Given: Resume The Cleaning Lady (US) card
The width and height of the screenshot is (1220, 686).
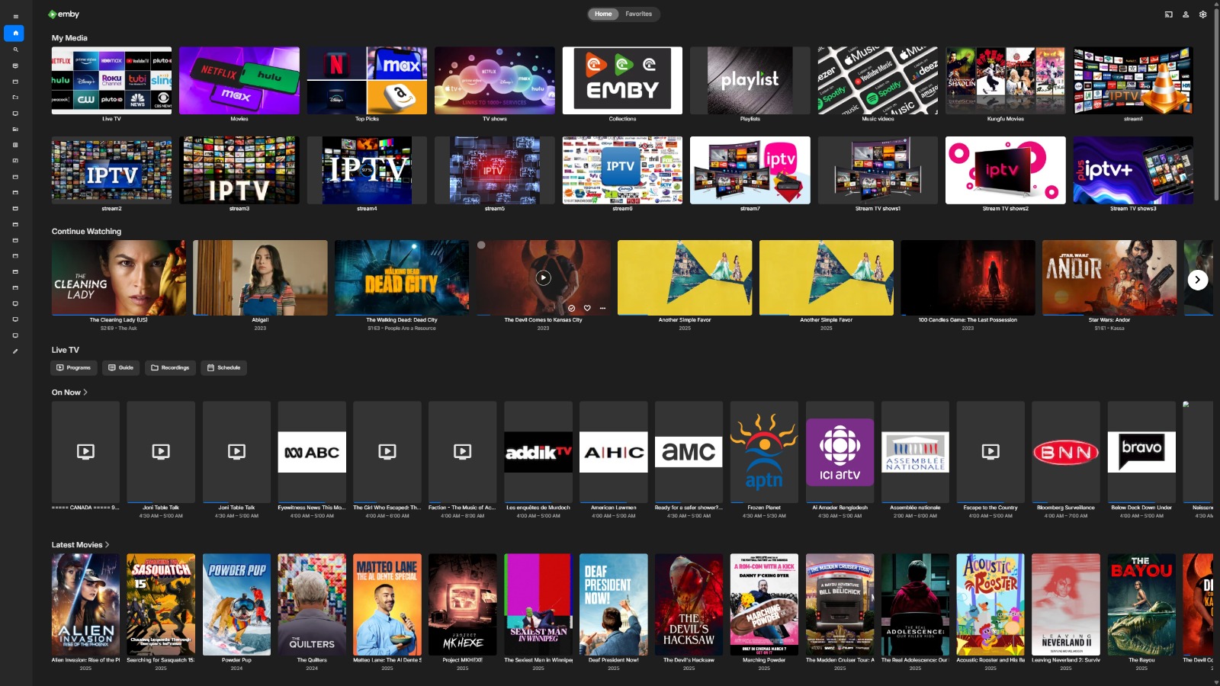Looking at the screenshot, I should click(x=119, y=277).
